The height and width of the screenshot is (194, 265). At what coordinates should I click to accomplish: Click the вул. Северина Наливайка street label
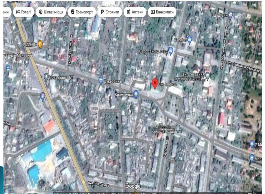click(x=244, y=67)
